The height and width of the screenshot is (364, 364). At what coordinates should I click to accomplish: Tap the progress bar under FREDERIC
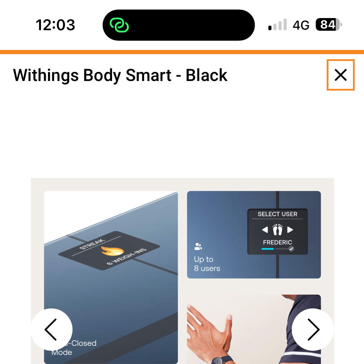pyautogui.click(x=278, y=249)
